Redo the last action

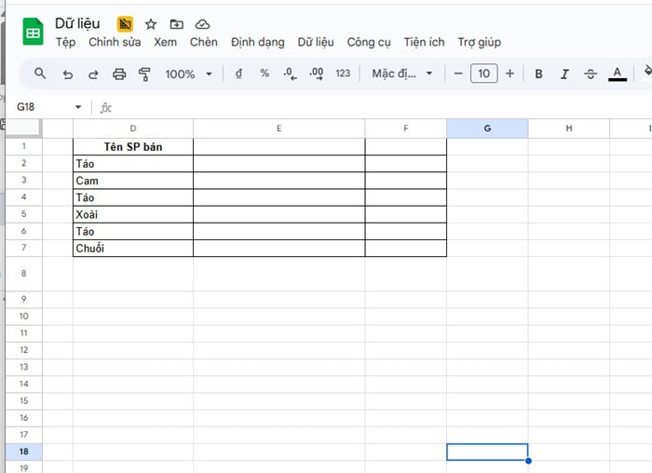coord(93,74)
